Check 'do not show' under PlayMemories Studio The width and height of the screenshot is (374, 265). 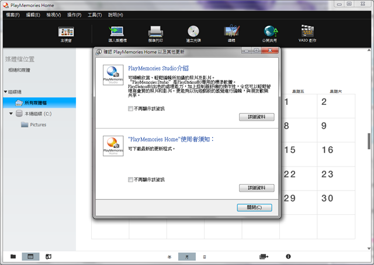pos(130,109)
